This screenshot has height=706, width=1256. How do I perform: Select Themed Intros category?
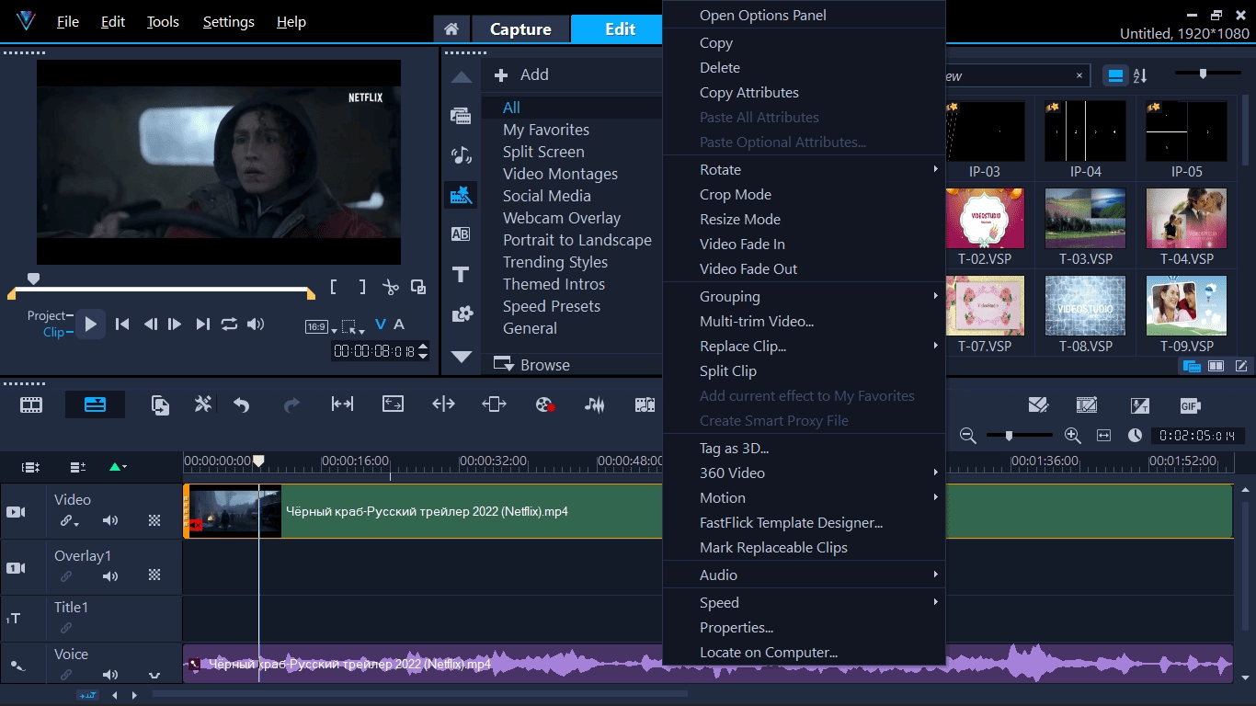tap(554, 284)
